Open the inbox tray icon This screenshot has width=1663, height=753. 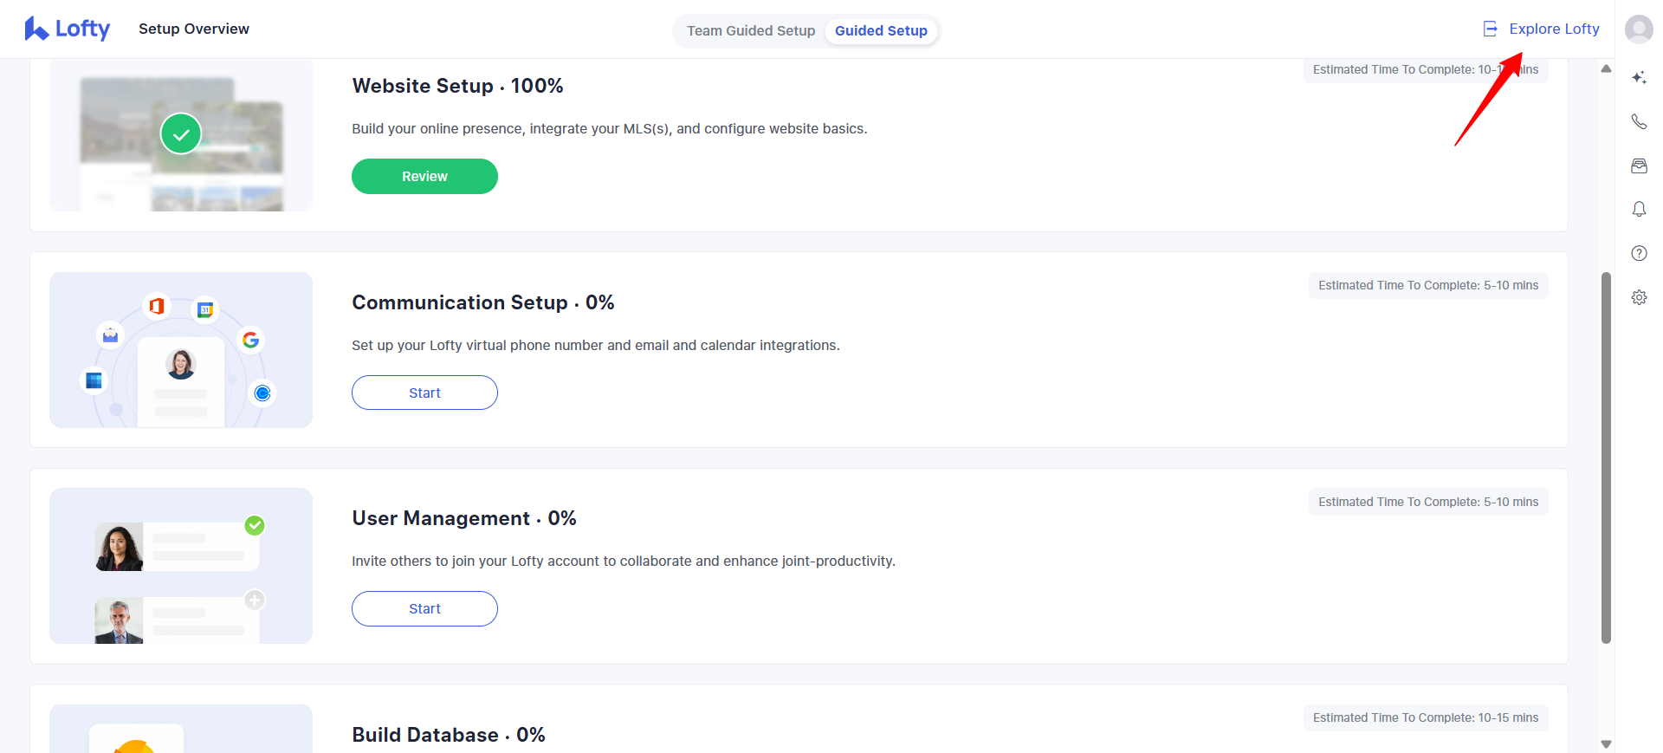tap(1639, 166)
